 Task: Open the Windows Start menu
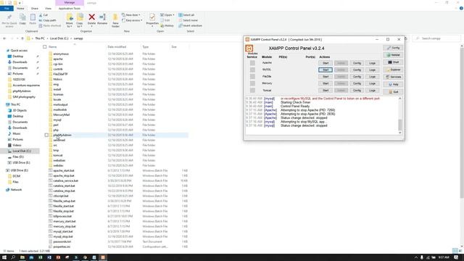click(4, 257)
